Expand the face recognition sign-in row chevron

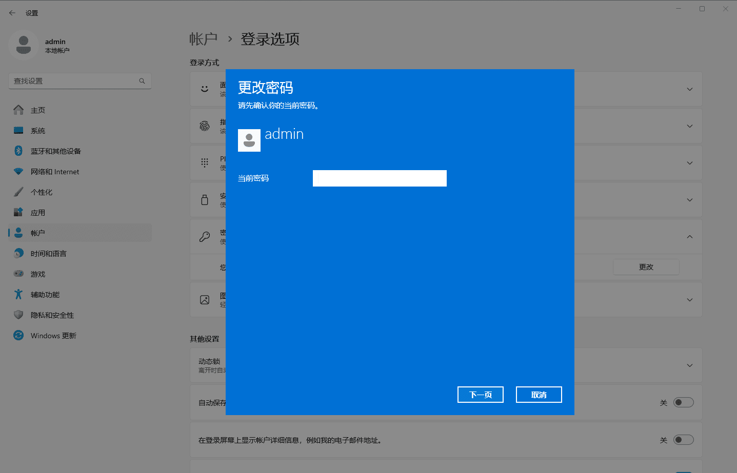690,89
